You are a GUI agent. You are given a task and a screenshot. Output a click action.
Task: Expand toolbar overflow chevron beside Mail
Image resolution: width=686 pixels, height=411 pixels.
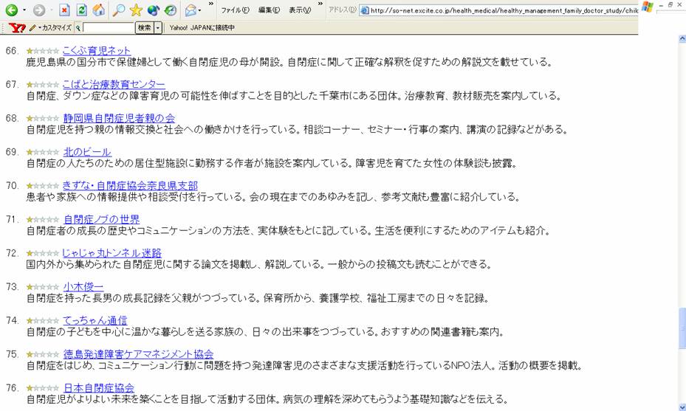211,4
